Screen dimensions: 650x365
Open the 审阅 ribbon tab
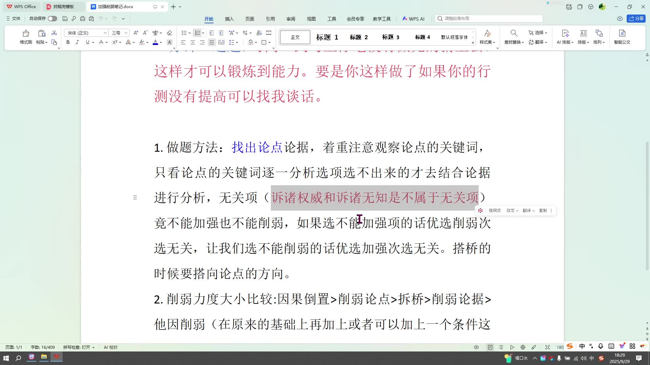pos(290,19)
